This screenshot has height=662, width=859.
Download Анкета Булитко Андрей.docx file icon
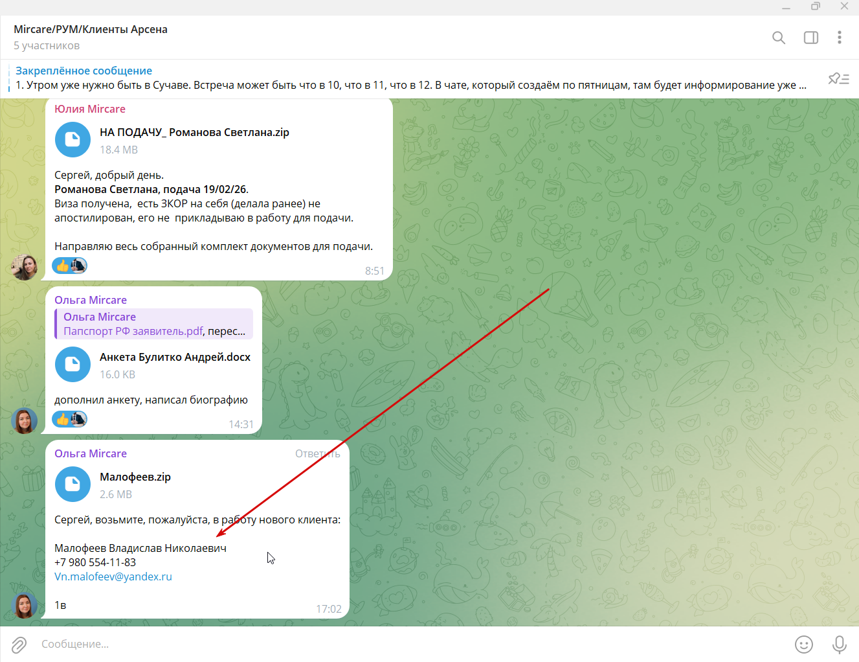point(73,365)
